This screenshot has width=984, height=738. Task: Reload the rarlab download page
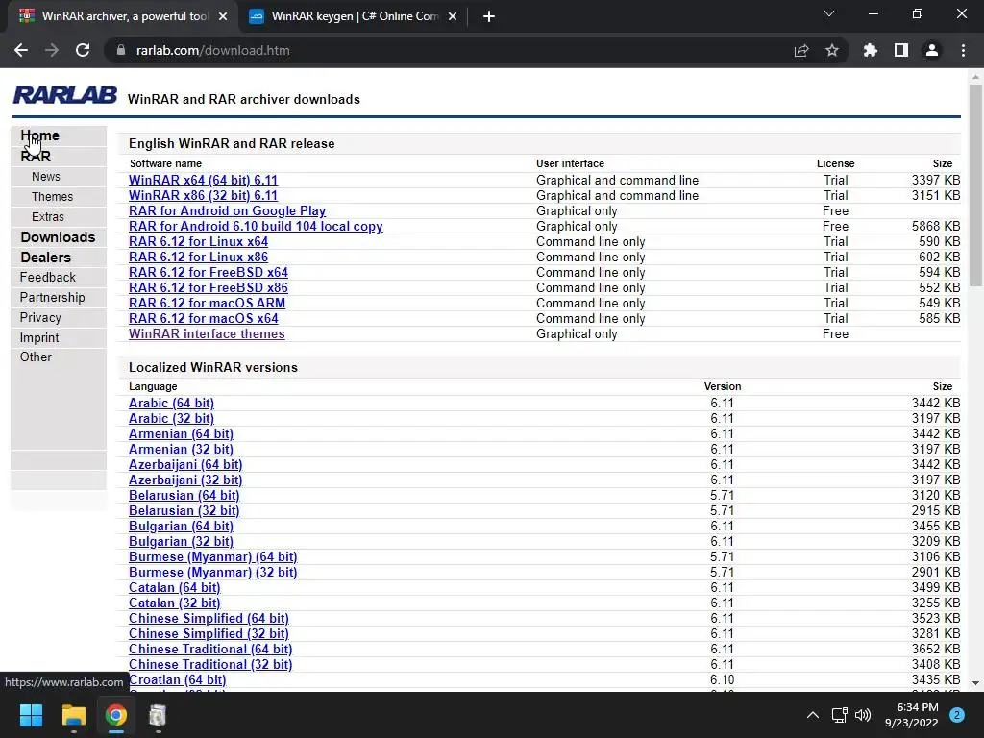[83, 50]
